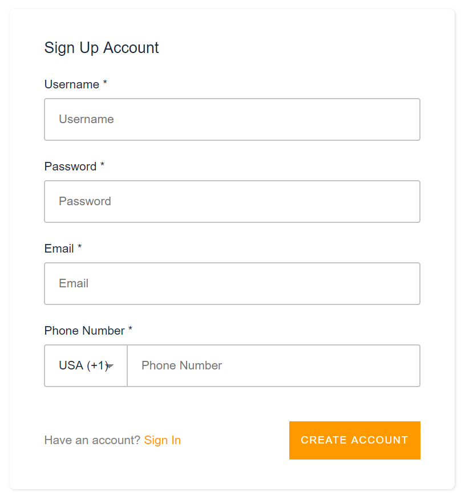The width and height of the screenshot is (465, 496).
Task: Click the Email field label
Action: [x=59, y=249]
